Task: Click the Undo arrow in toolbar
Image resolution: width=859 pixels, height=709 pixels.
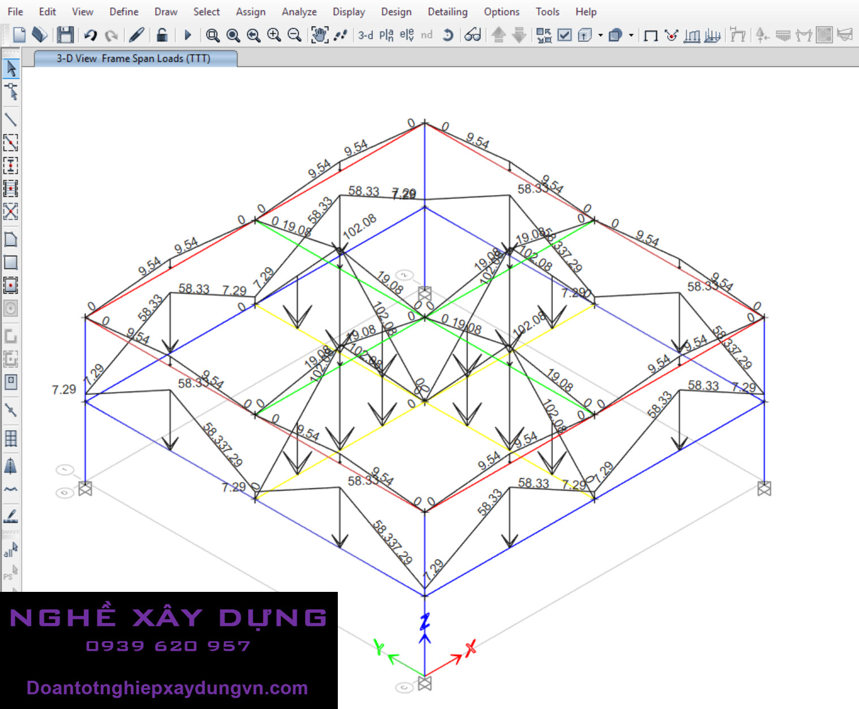Action: click(x=90, y=35)
